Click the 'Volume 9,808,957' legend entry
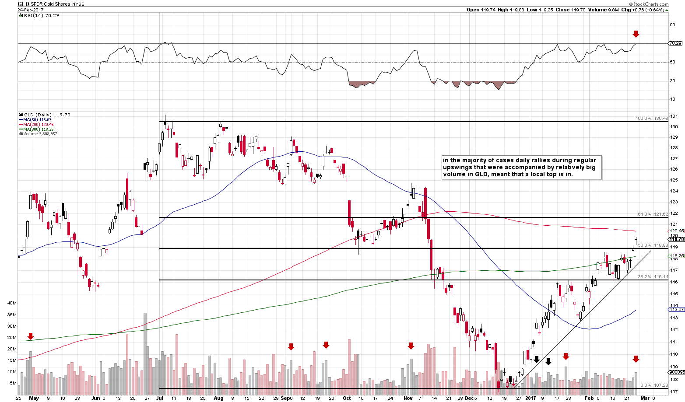This screenshot has width=685, height=402. (40, 134)
